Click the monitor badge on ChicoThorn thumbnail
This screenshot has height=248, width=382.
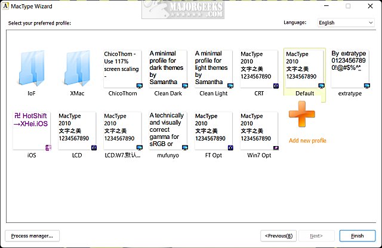(139, 86)
